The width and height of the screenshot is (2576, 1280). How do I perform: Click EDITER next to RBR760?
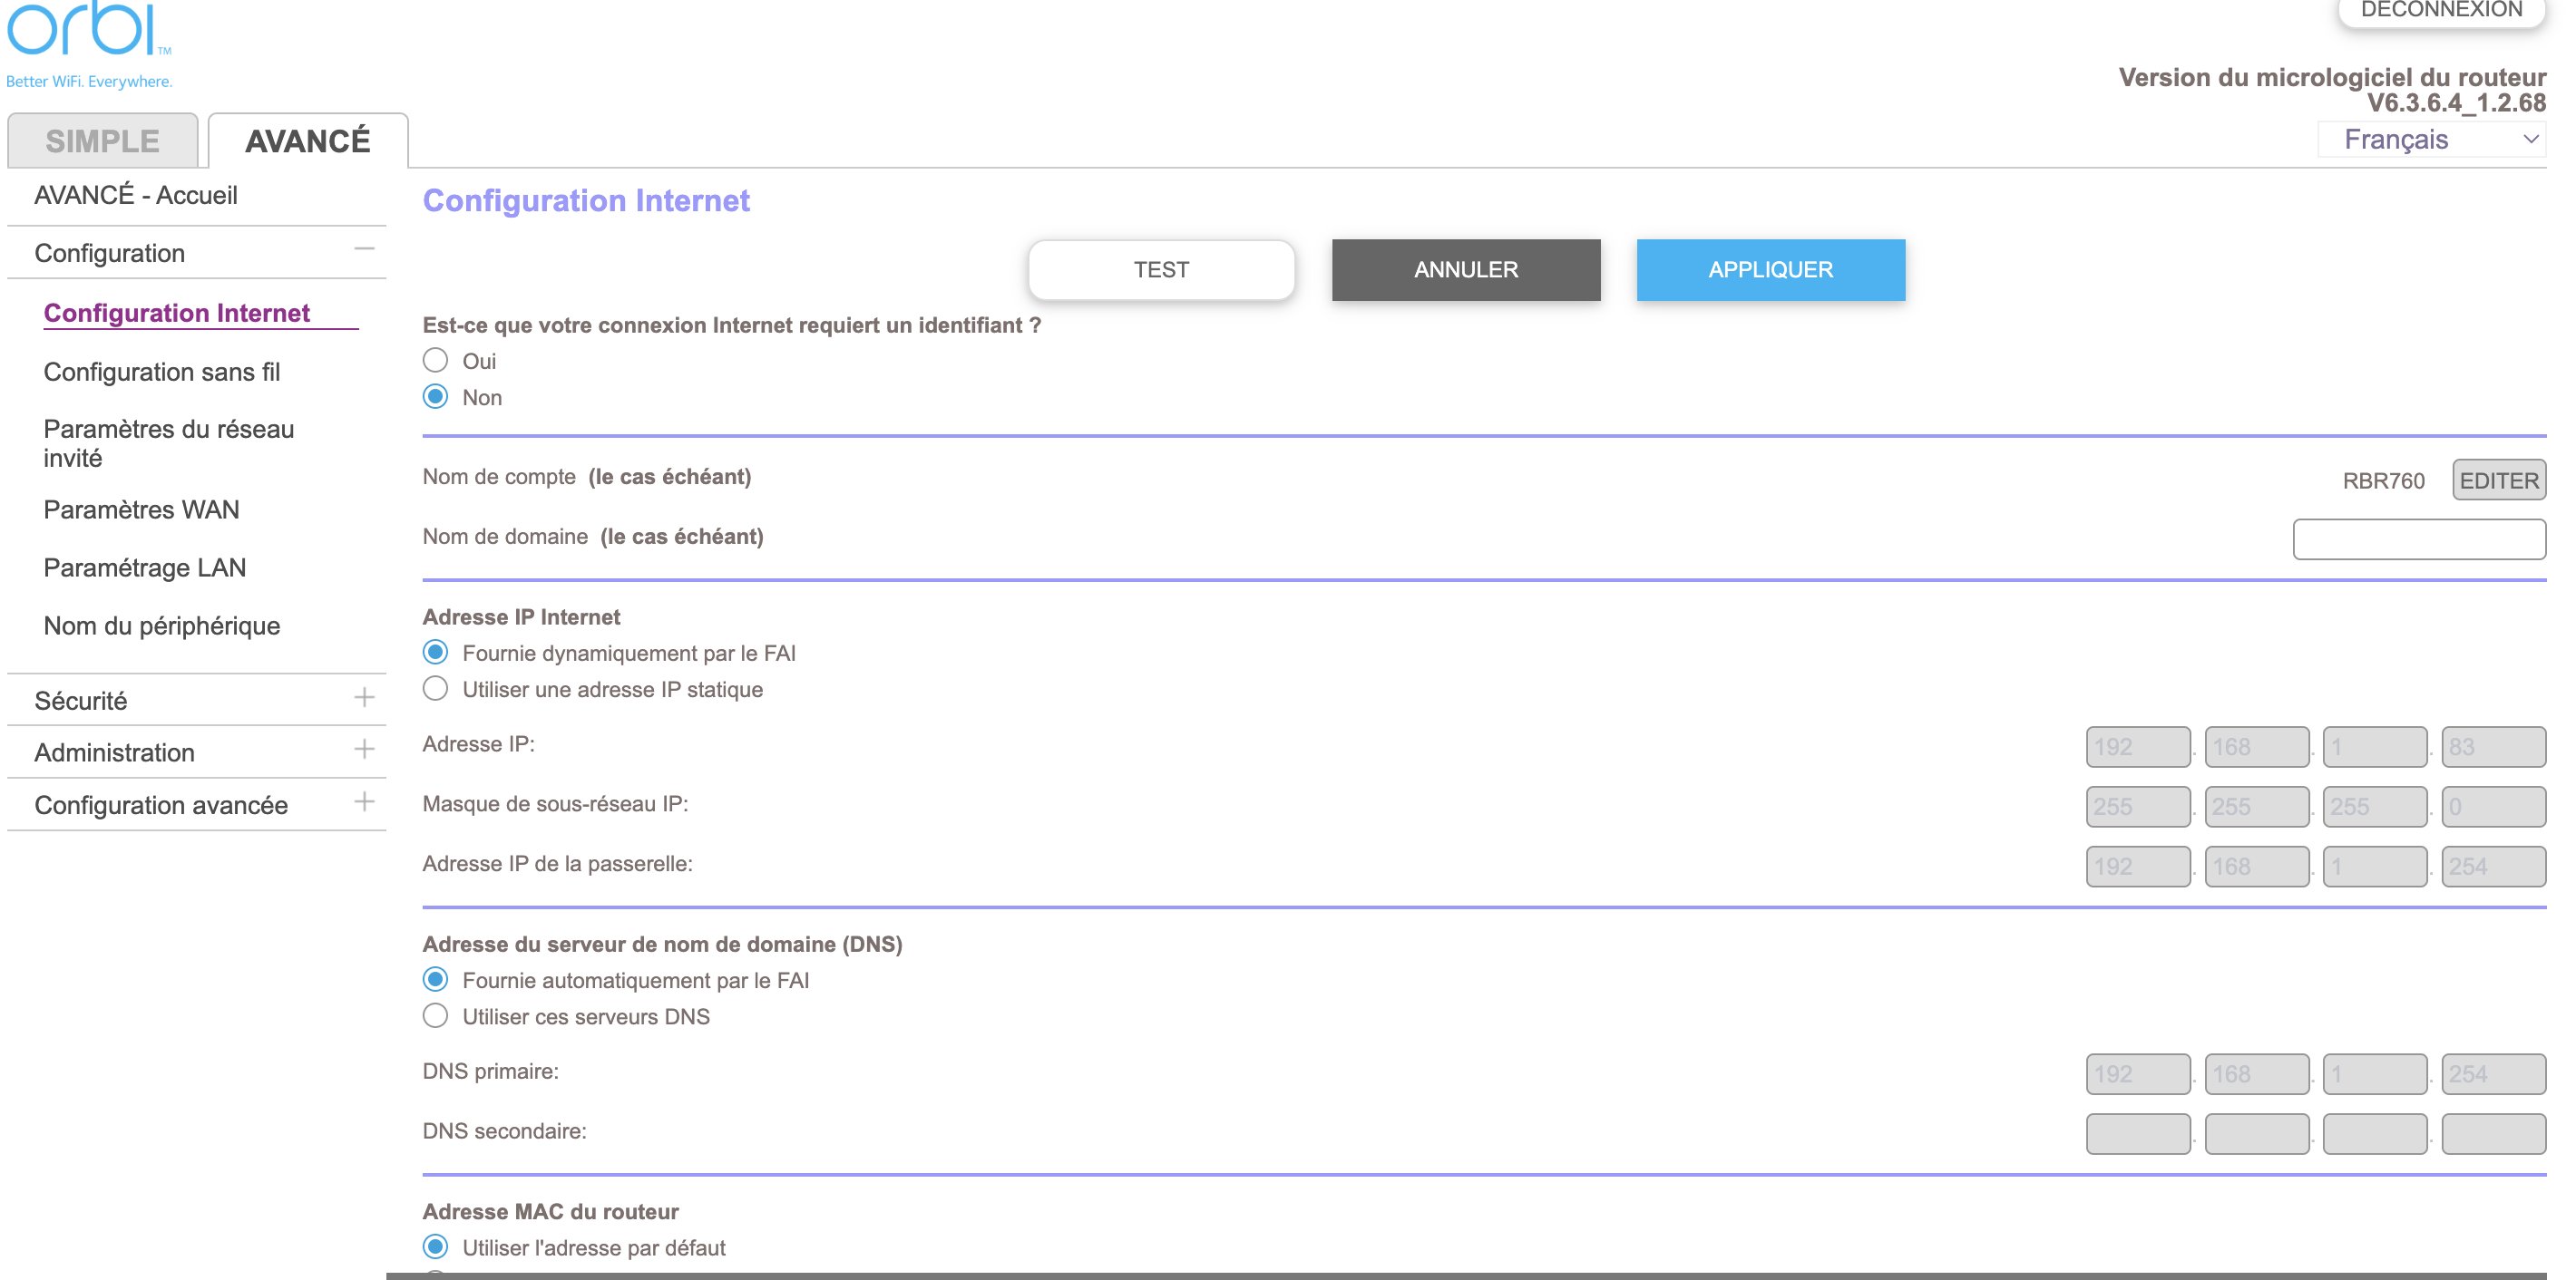pos(2499,480)
